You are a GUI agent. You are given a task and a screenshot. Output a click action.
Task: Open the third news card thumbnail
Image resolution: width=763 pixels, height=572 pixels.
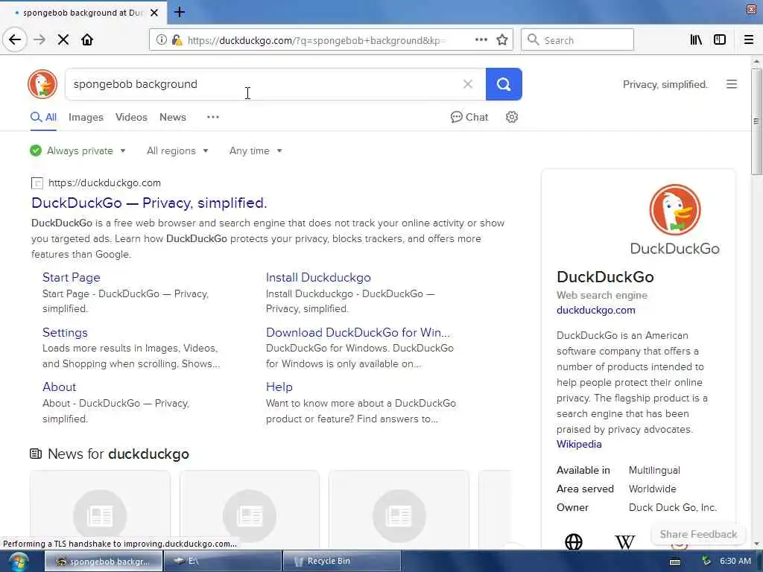click(399, 509)
